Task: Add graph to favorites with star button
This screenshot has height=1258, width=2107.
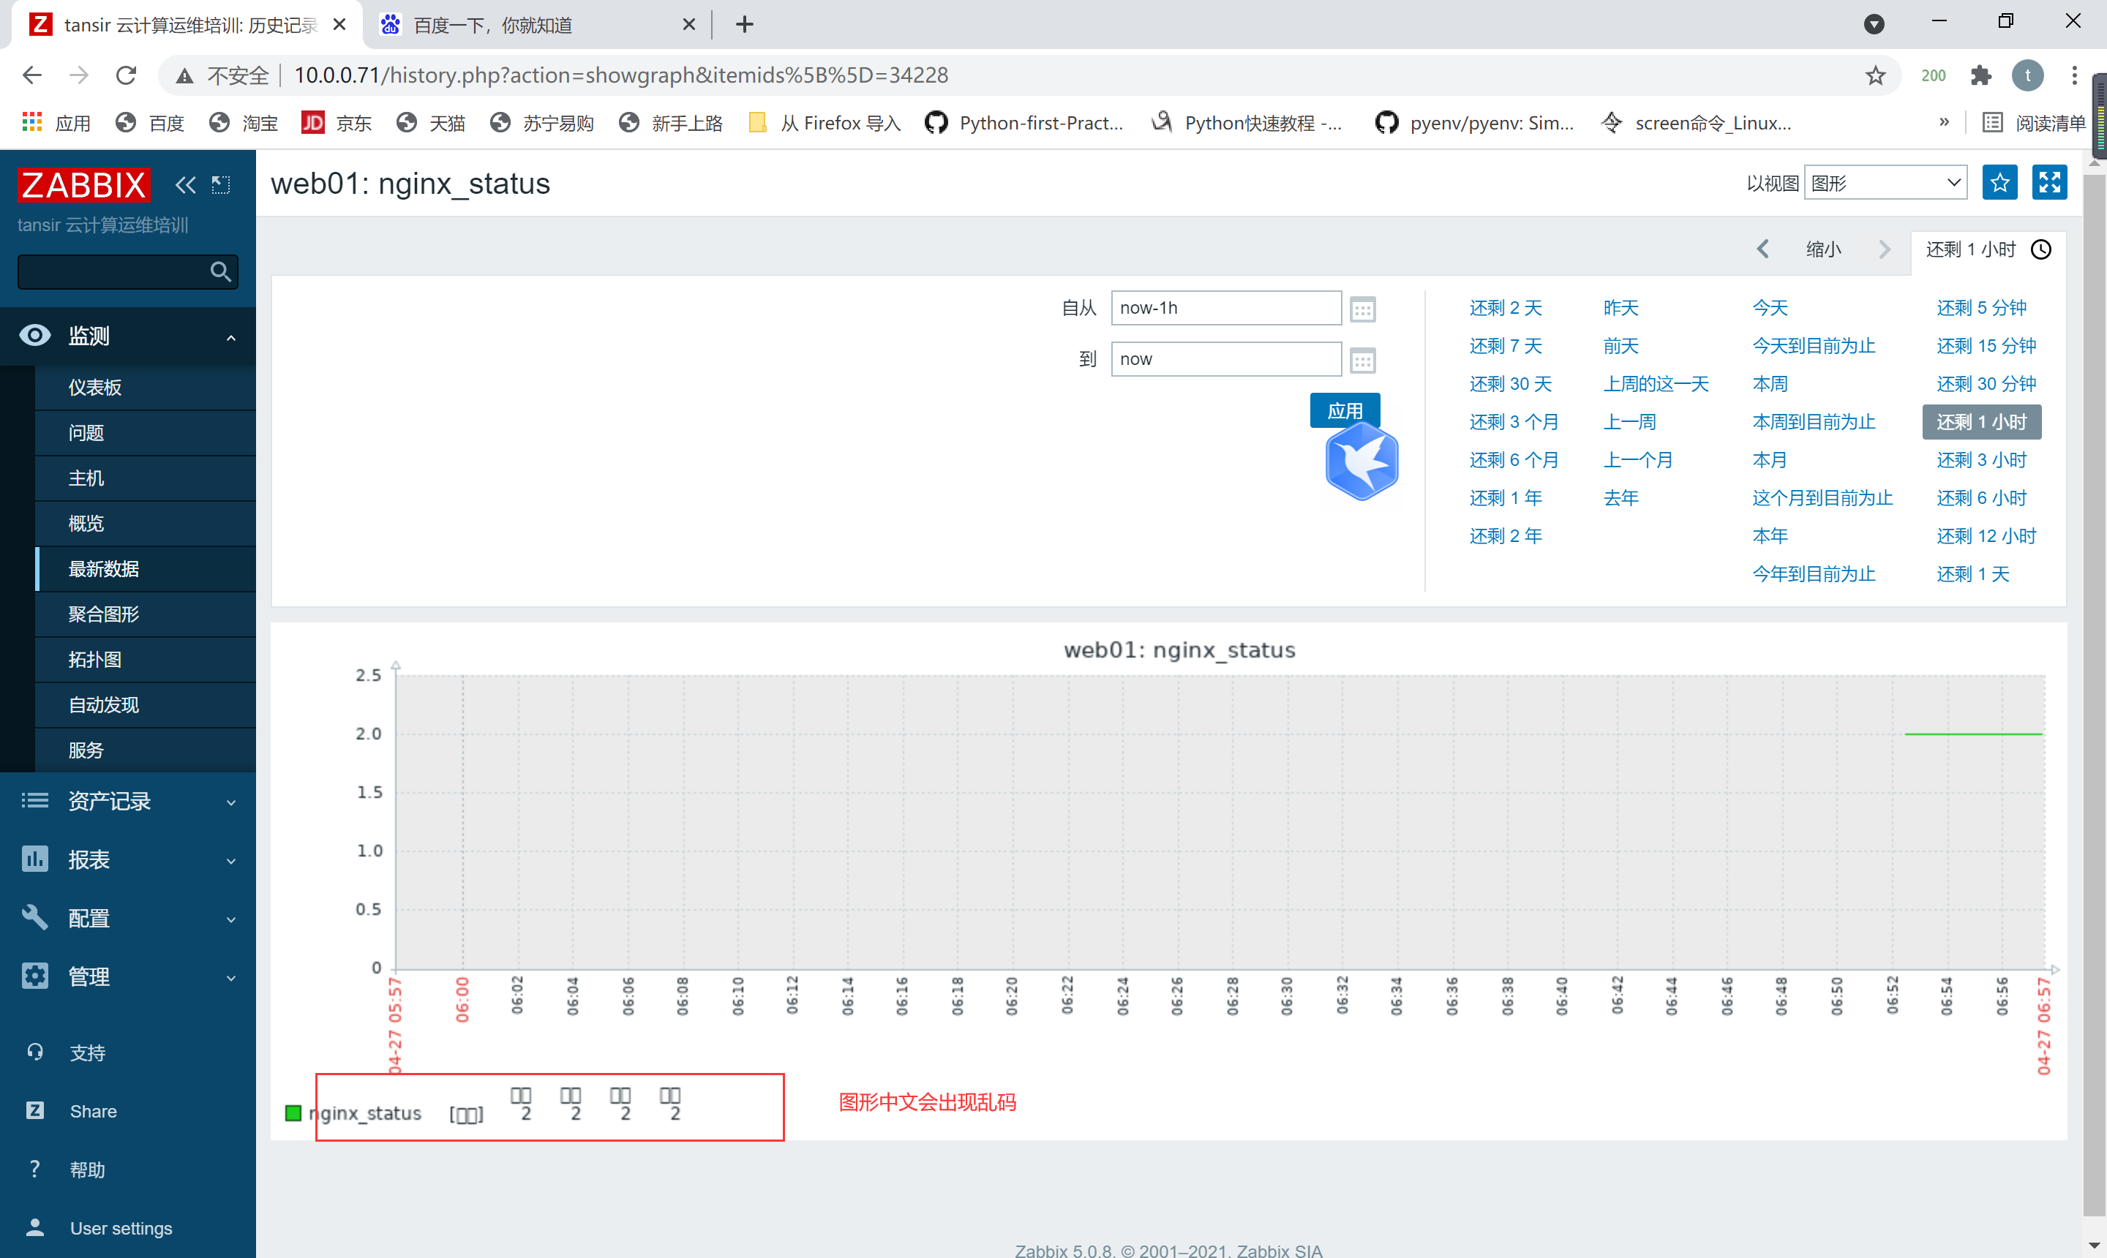Action: 1999,182
